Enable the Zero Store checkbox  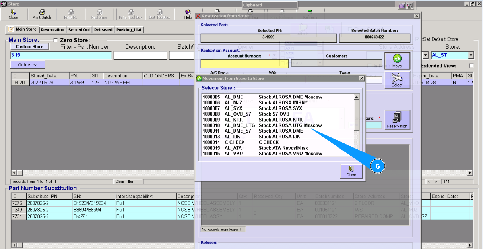(56, 40)
